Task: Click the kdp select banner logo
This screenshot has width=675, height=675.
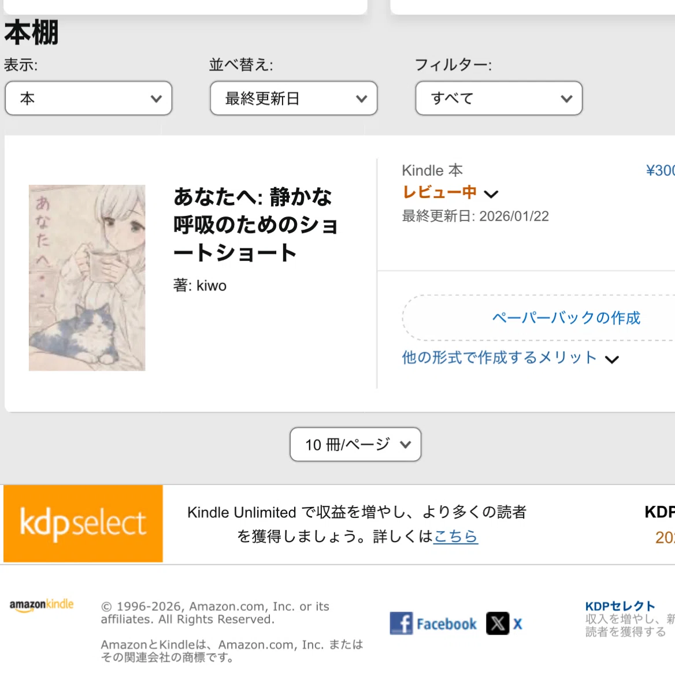Action: tap(83, 524)
